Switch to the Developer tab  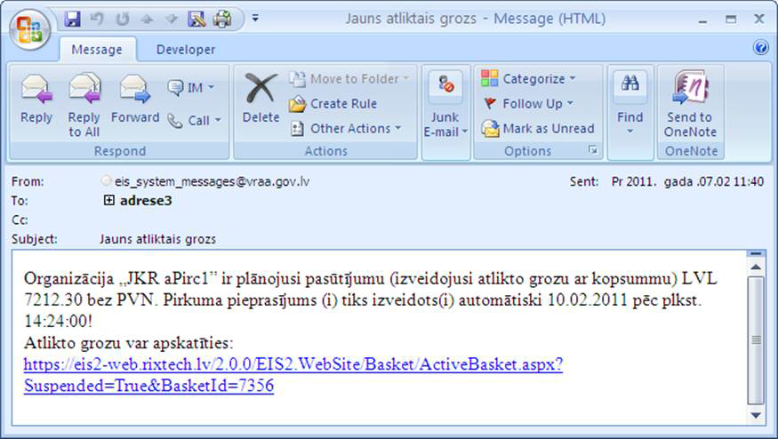pos(186,50)
